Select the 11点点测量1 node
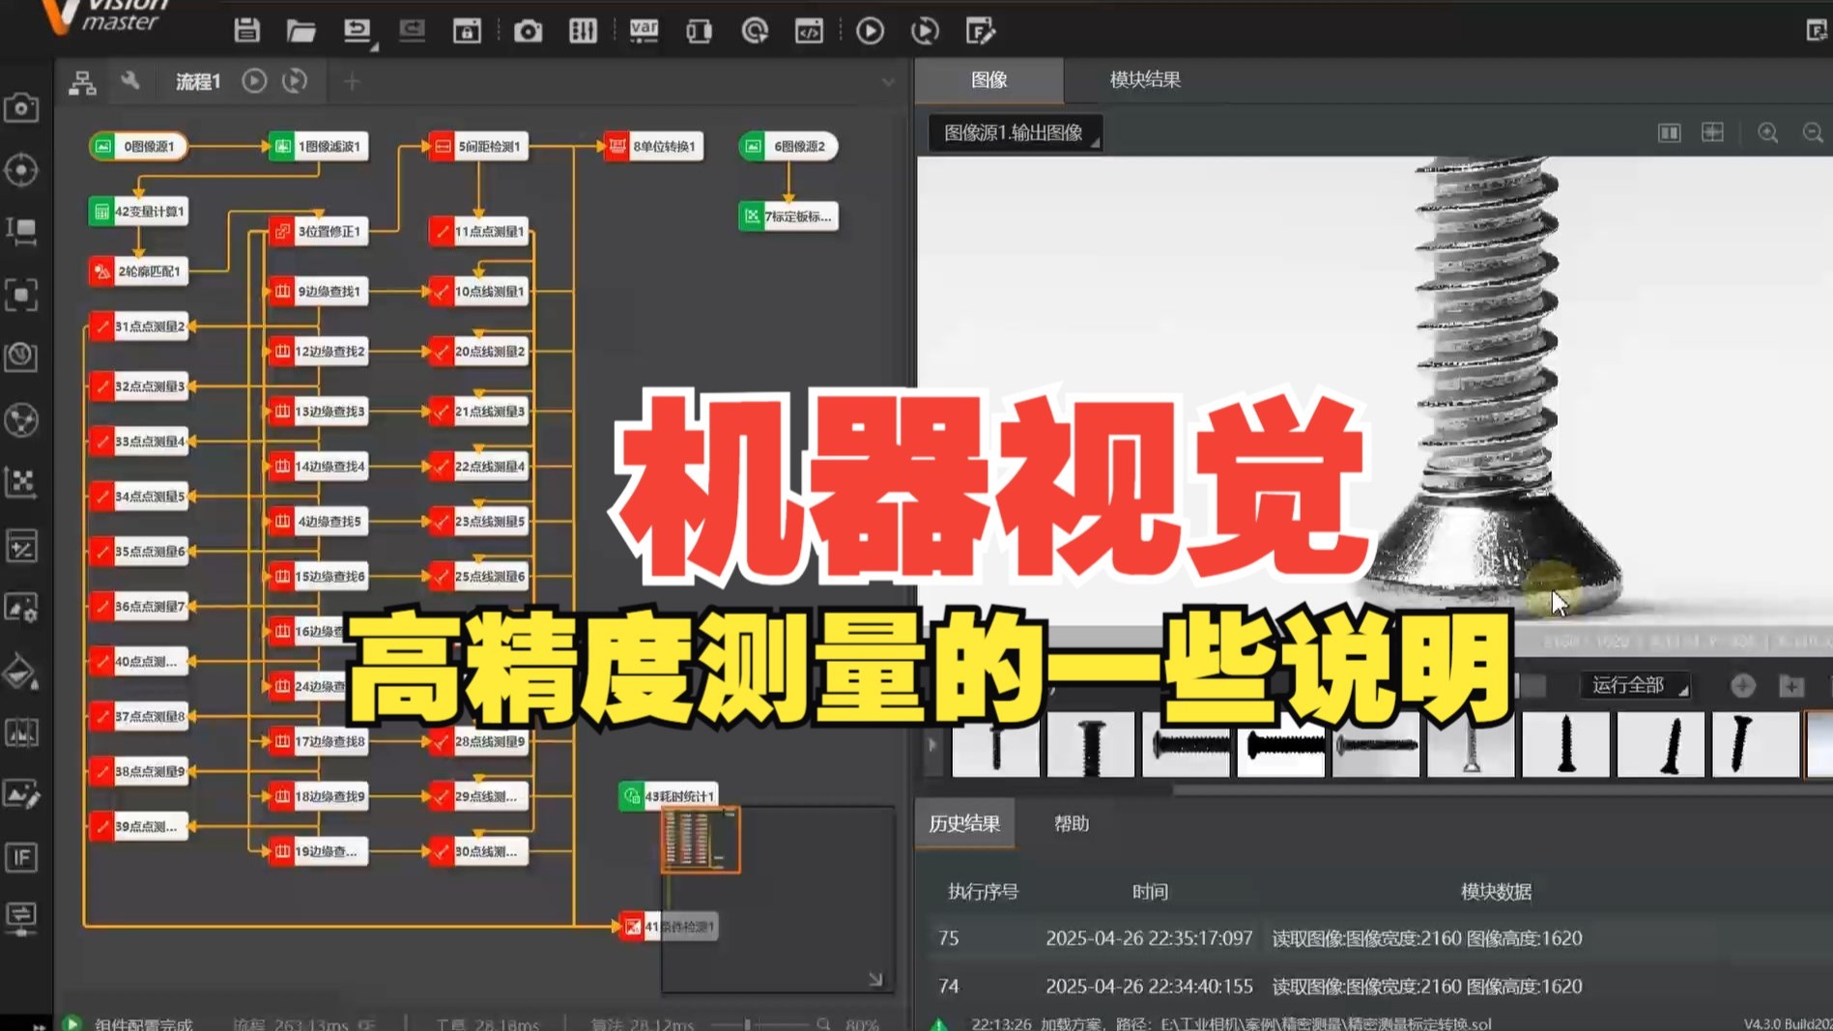The image size is (1833, 1031). pyautogui.click(x=478, y=231)
